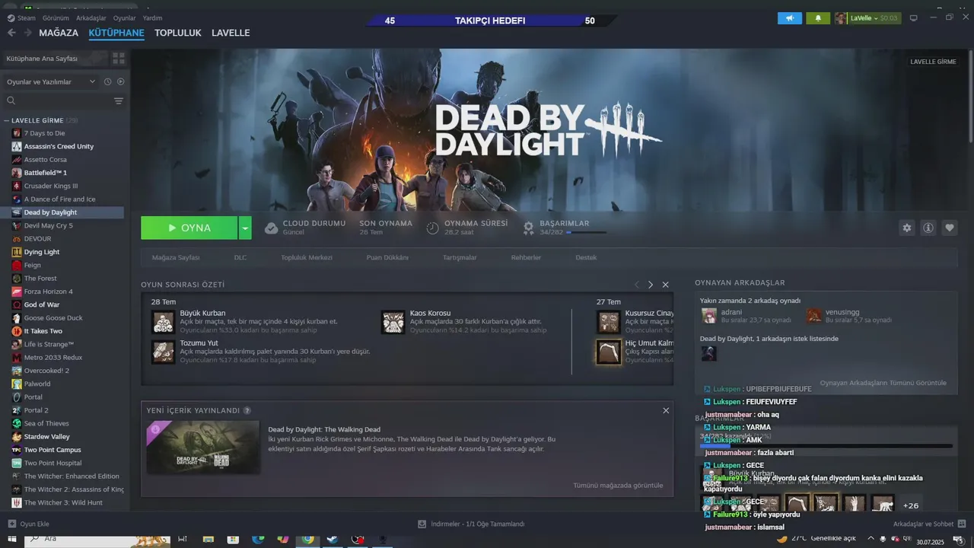Open İndirmeler status at bottom
Screen dimensions: 974x548
coord(471,524)
